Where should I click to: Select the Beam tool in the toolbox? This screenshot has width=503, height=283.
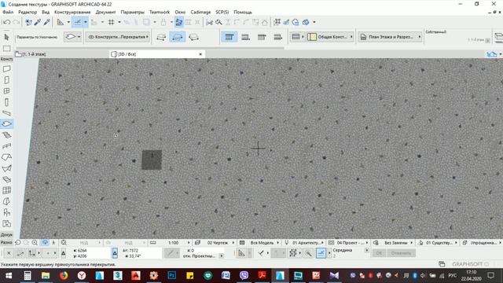click(6, 113)
